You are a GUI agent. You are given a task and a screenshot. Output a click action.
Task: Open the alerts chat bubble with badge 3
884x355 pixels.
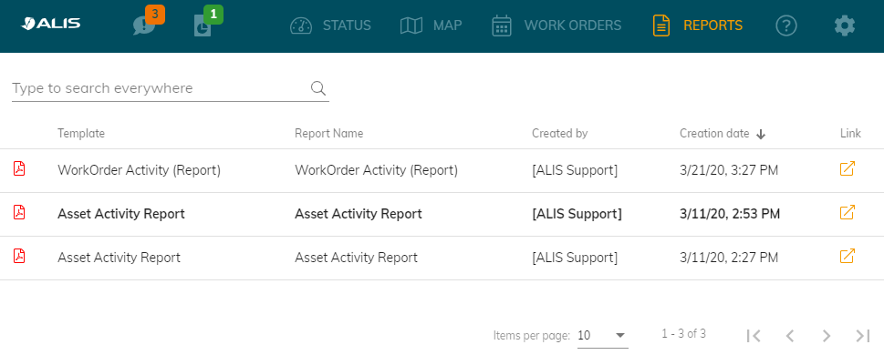(144, 25)
